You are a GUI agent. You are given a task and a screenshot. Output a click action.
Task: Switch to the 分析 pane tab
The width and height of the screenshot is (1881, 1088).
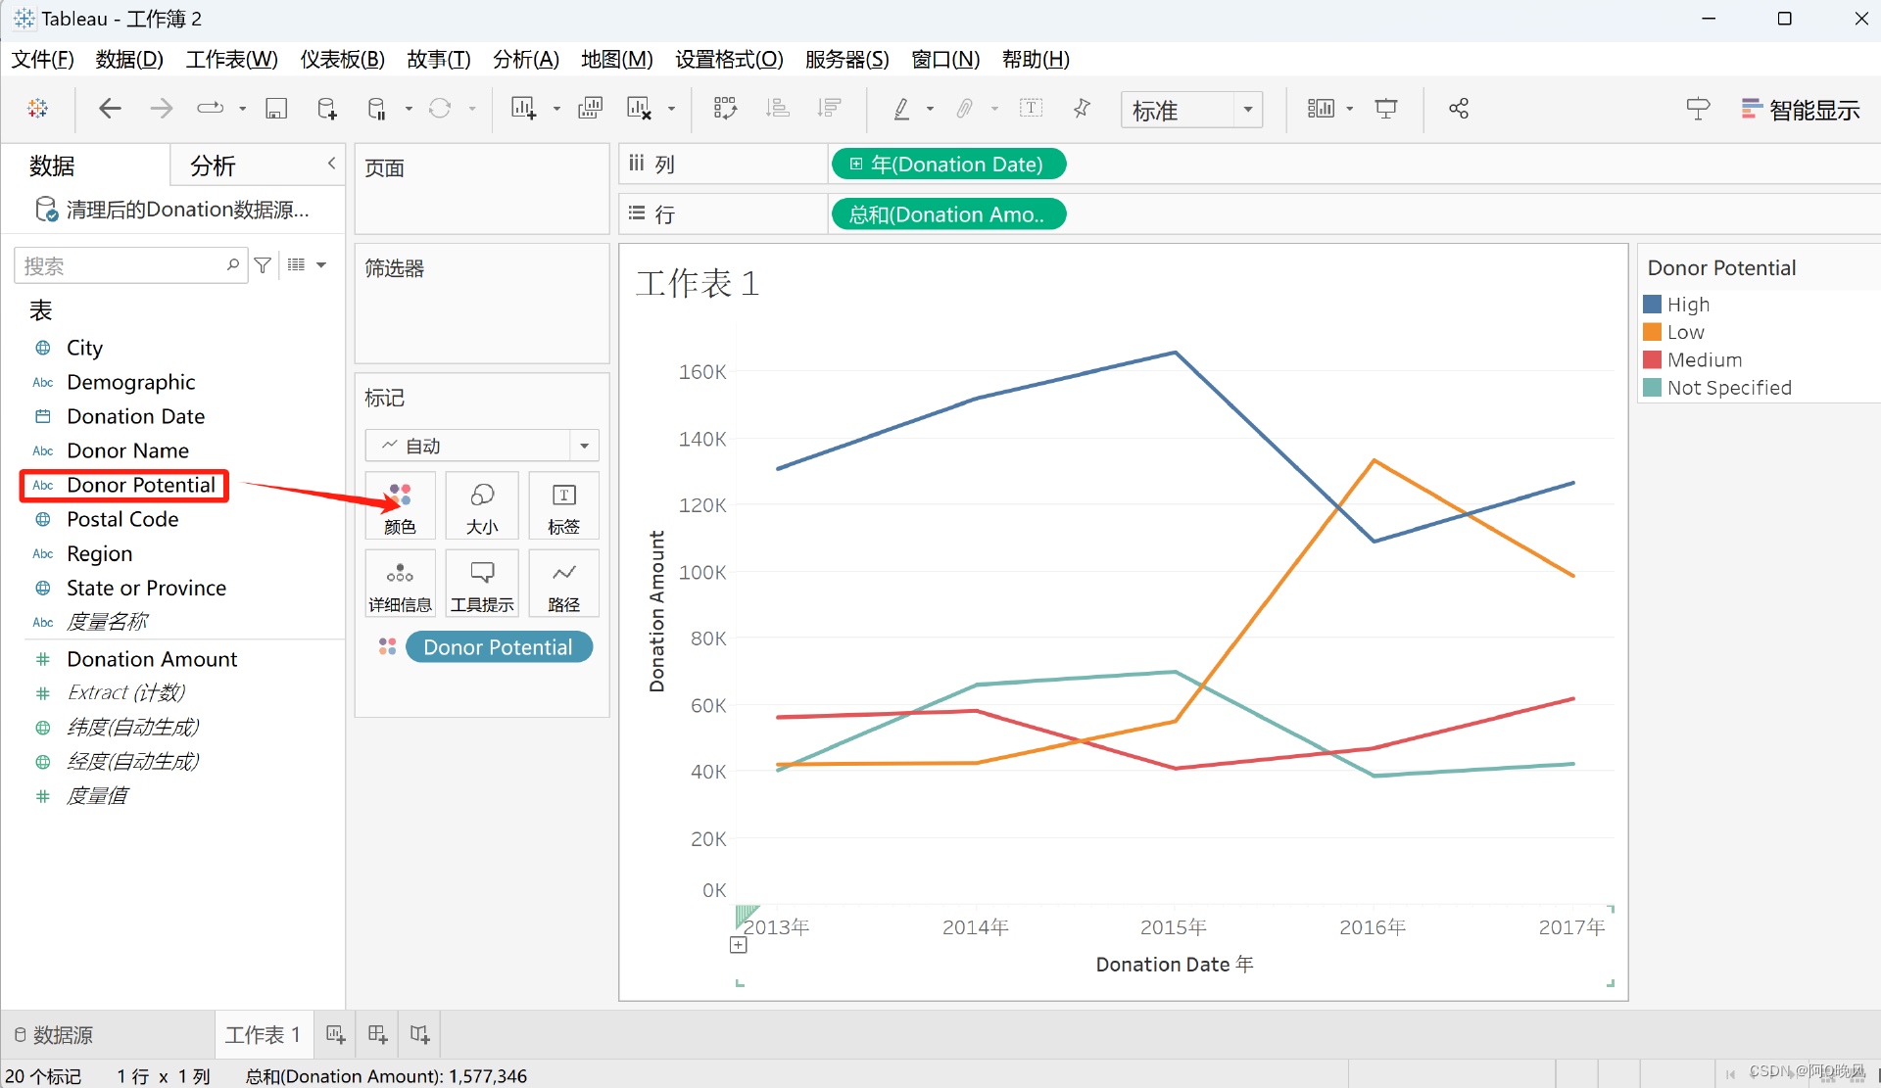pos(213,166)
